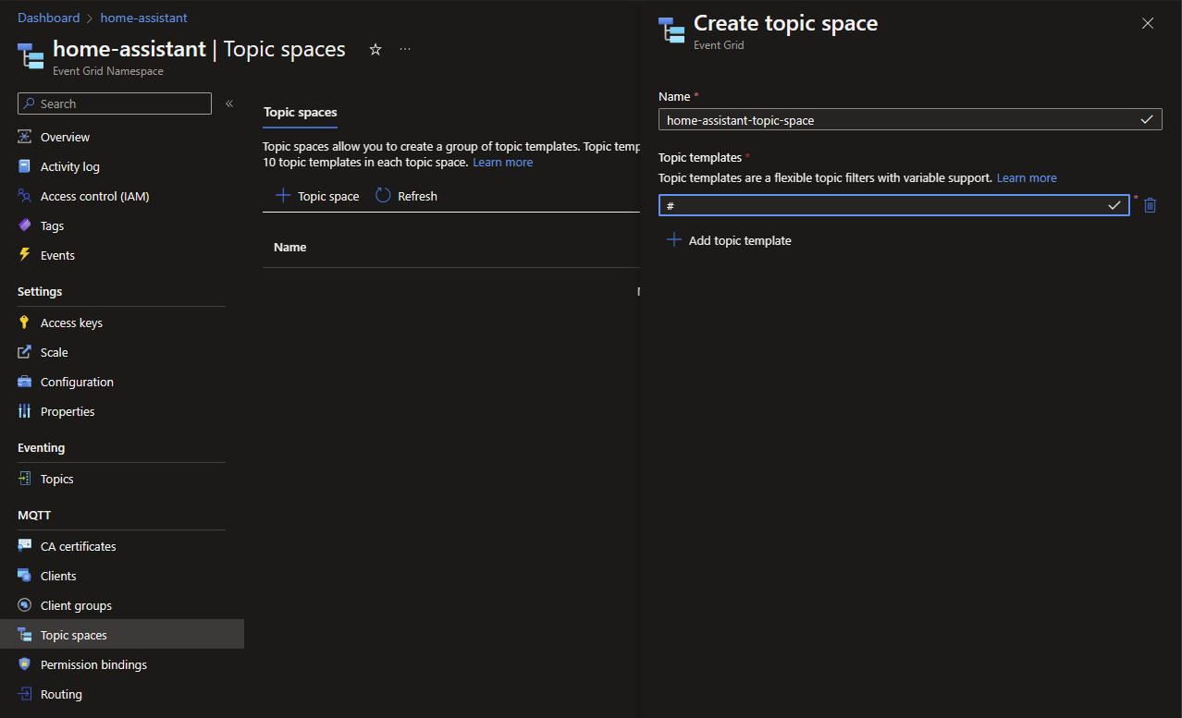The image size is (1182, 718).
Task: Click the purple Tags icon
Action: point(25,225)
